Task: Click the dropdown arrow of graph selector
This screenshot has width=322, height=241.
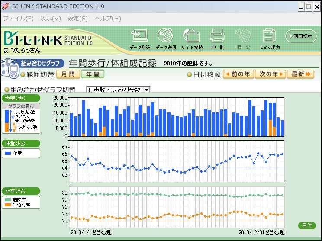Action: (x=147, y=90)
